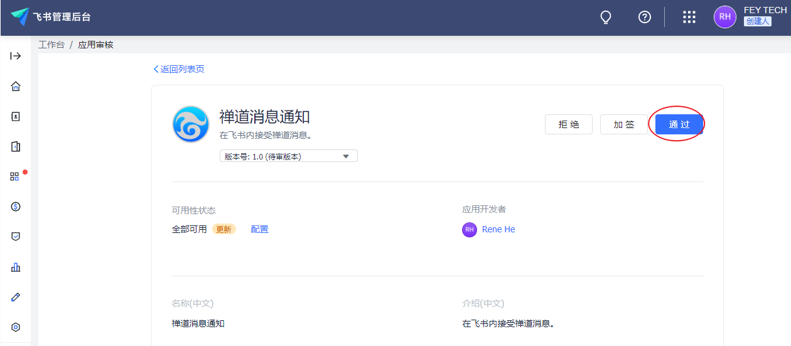791x346 pixels.
Task: Open the version number 1.0 dropdown
Action: coord(288,156)
